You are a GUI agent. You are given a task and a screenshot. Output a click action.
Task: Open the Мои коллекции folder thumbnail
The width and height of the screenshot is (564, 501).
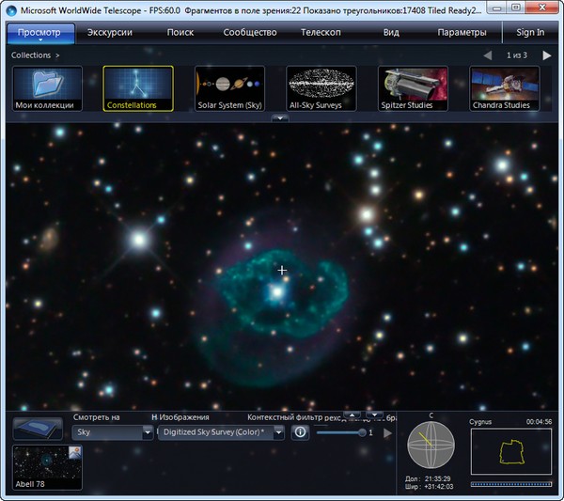pyautogui.click(x=45, y=88)
